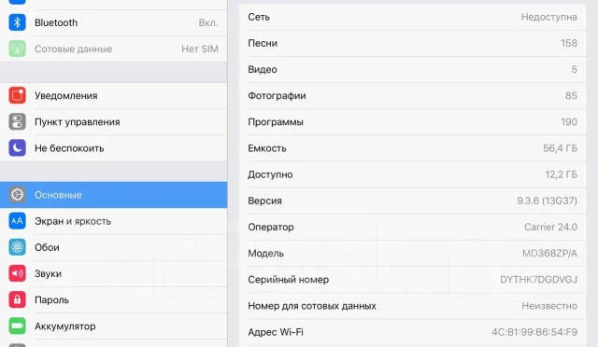598x347 pixels.
Task: Tap the 'Неизвестно' cellular number value
Action: pos(549,306)
